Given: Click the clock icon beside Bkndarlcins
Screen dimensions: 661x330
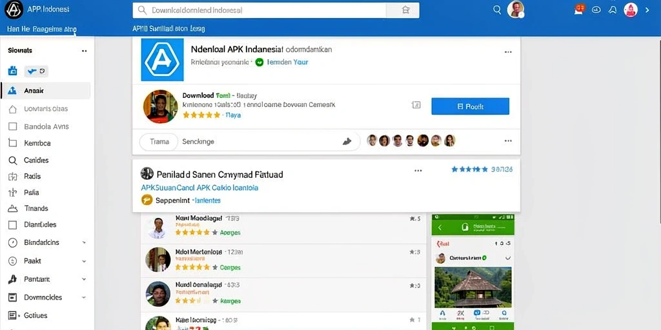Looking at the screenshot, I should click(13, 242).
